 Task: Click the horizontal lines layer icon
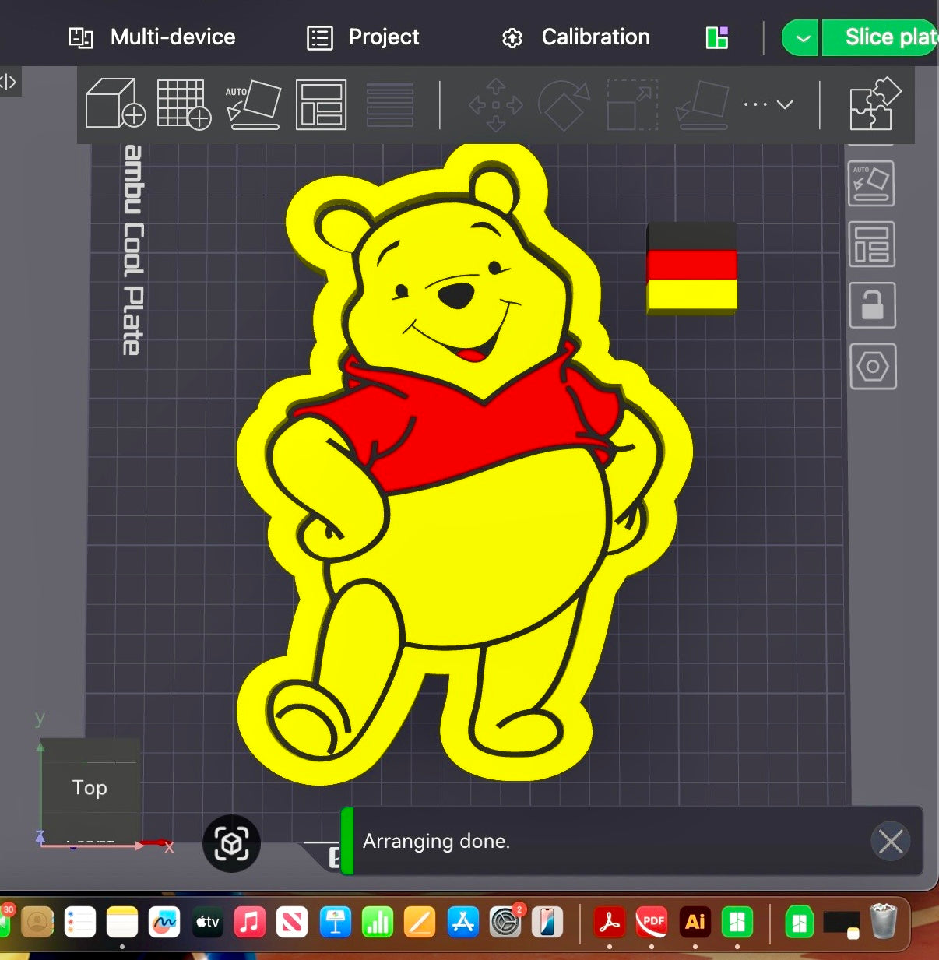point(390,104)
